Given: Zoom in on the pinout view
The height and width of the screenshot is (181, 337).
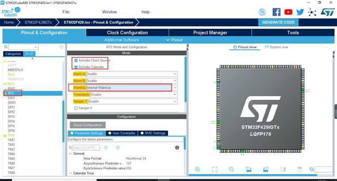Looking at the screenshot, I should [x=197, y=170].
